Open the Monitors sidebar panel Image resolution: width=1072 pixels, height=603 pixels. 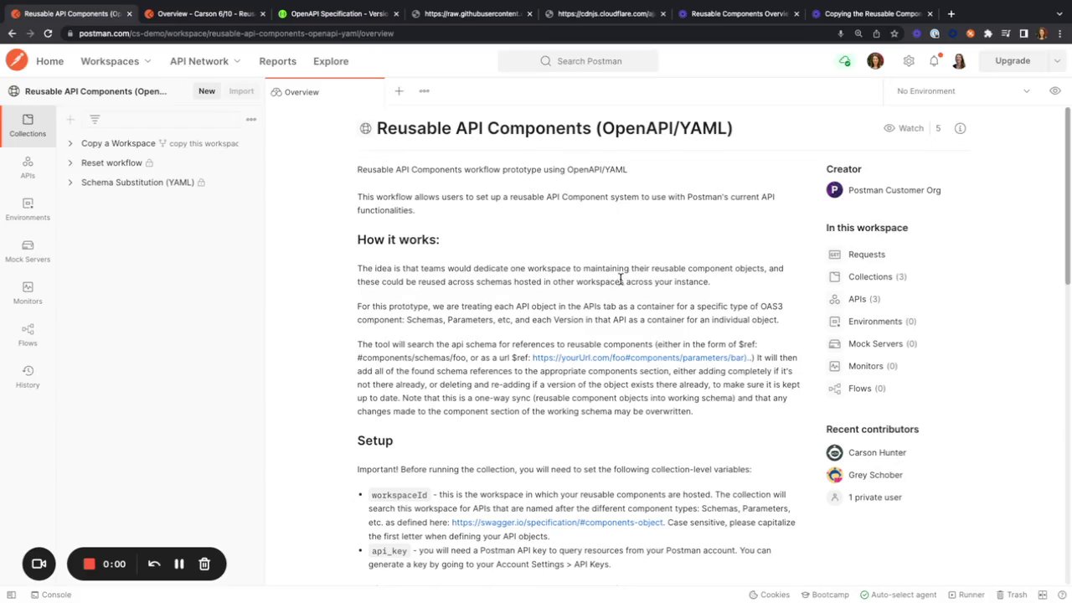point(28,293)
